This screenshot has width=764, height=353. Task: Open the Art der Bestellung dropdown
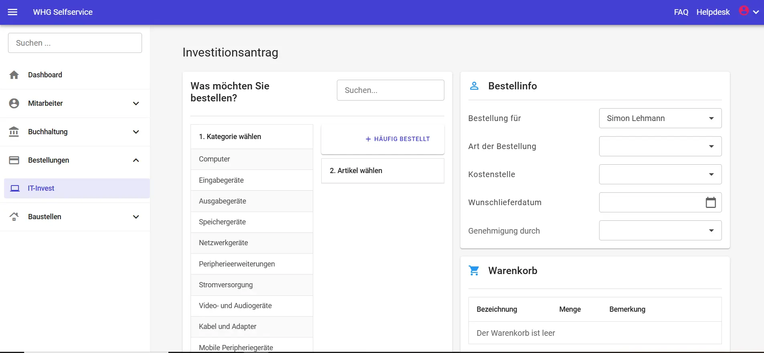(x=660, y=146)
